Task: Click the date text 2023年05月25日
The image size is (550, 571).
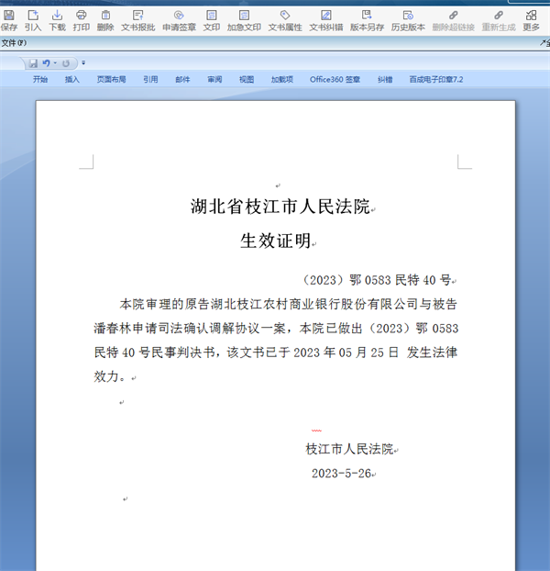Action: click(x=346, y=353)
